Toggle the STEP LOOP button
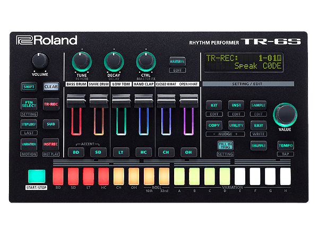The width and height of the screenshot is (318, 235). tap(29, 124)
